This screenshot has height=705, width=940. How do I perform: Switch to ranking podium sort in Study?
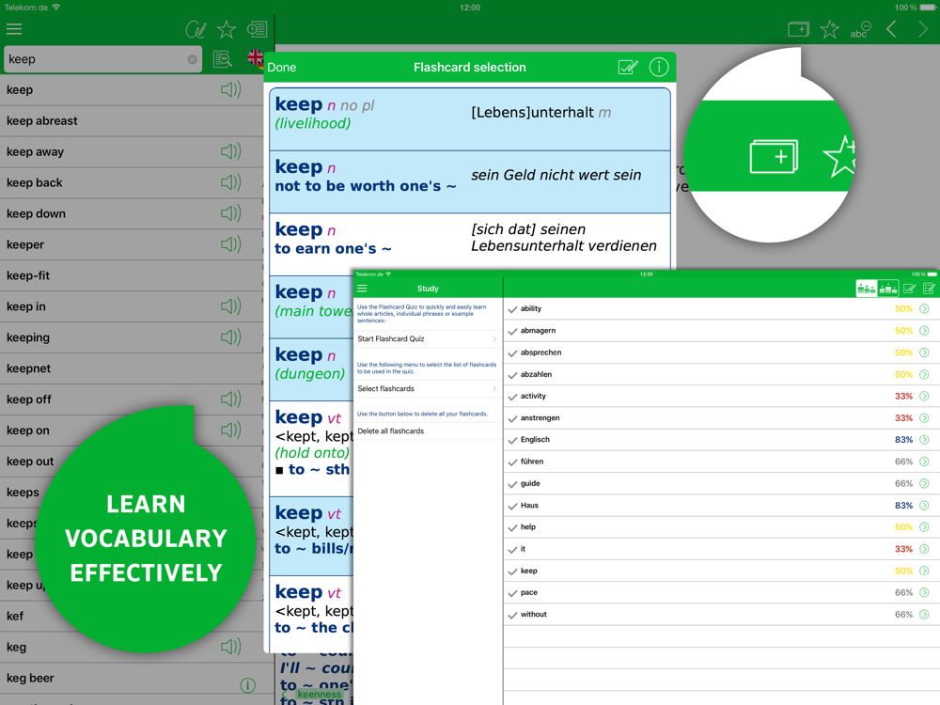pyautogui.click(x=888, y=289)
